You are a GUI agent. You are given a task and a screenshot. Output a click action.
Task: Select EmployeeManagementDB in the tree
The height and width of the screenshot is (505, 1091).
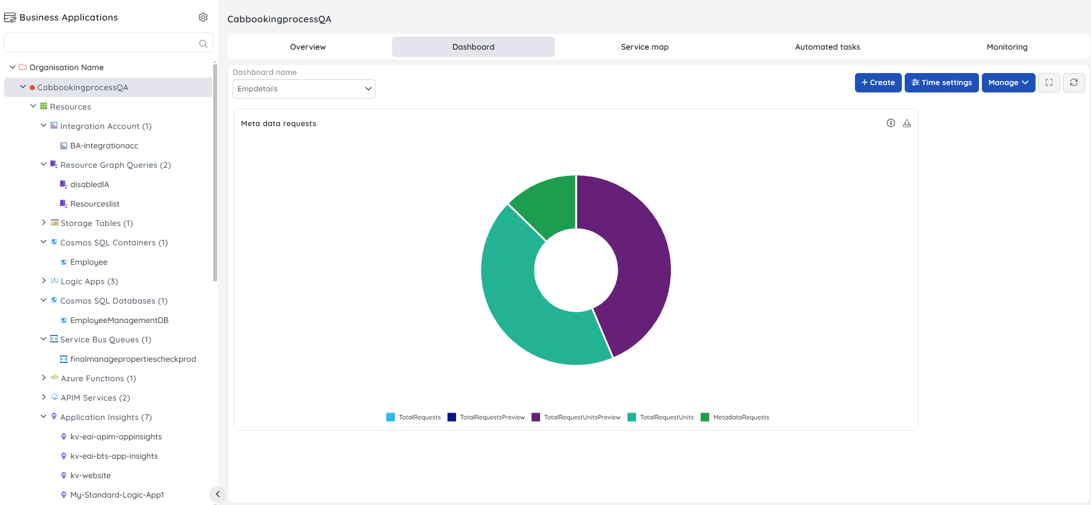coord(119,320)
